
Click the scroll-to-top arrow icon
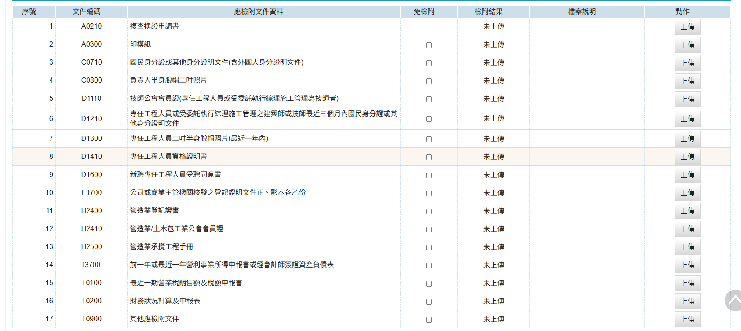click(734, 301)
